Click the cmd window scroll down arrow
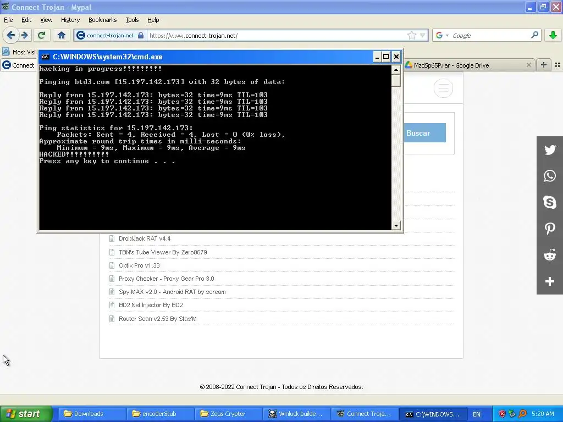Screen dimensions: 563x422 coord(396,225)
